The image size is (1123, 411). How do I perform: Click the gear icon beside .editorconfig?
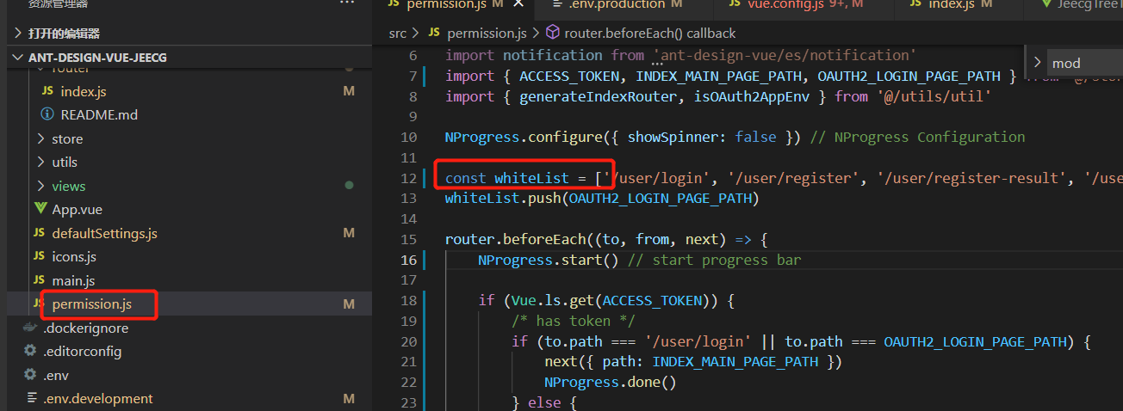30,351
